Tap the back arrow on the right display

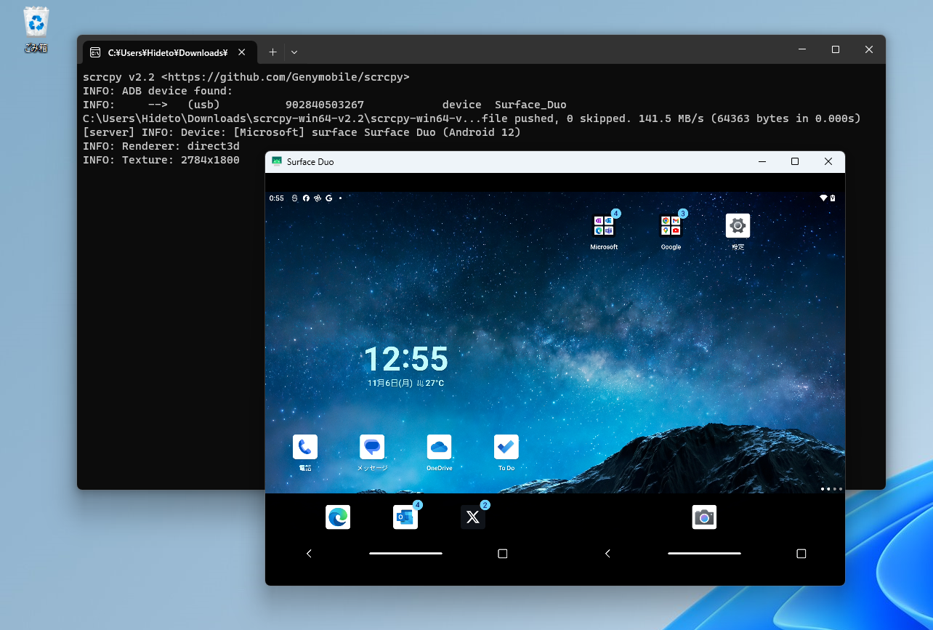[607, 554]
